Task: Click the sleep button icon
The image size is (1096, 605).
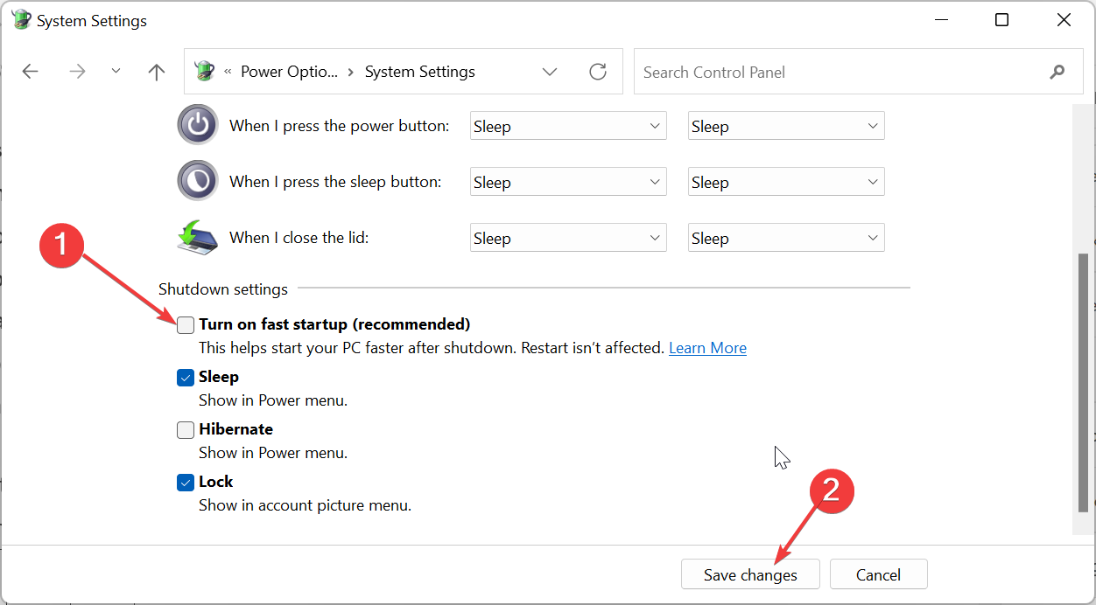Action: click(198, 181)
